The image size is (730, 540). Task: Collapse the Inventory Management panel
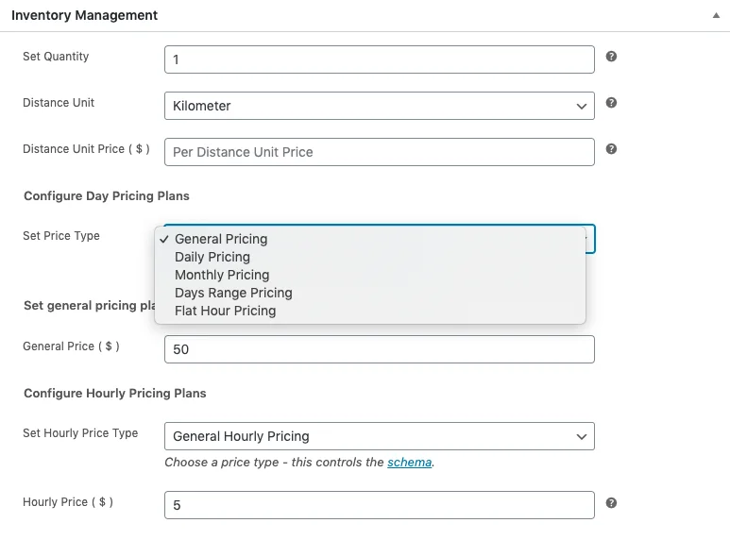pos(715,16)
